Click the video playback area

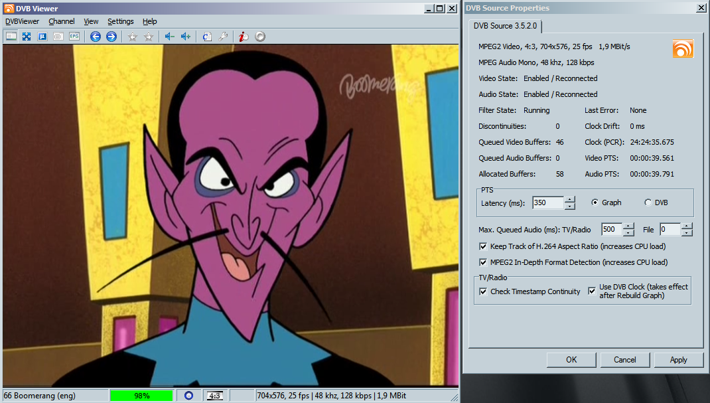point(230,216)
